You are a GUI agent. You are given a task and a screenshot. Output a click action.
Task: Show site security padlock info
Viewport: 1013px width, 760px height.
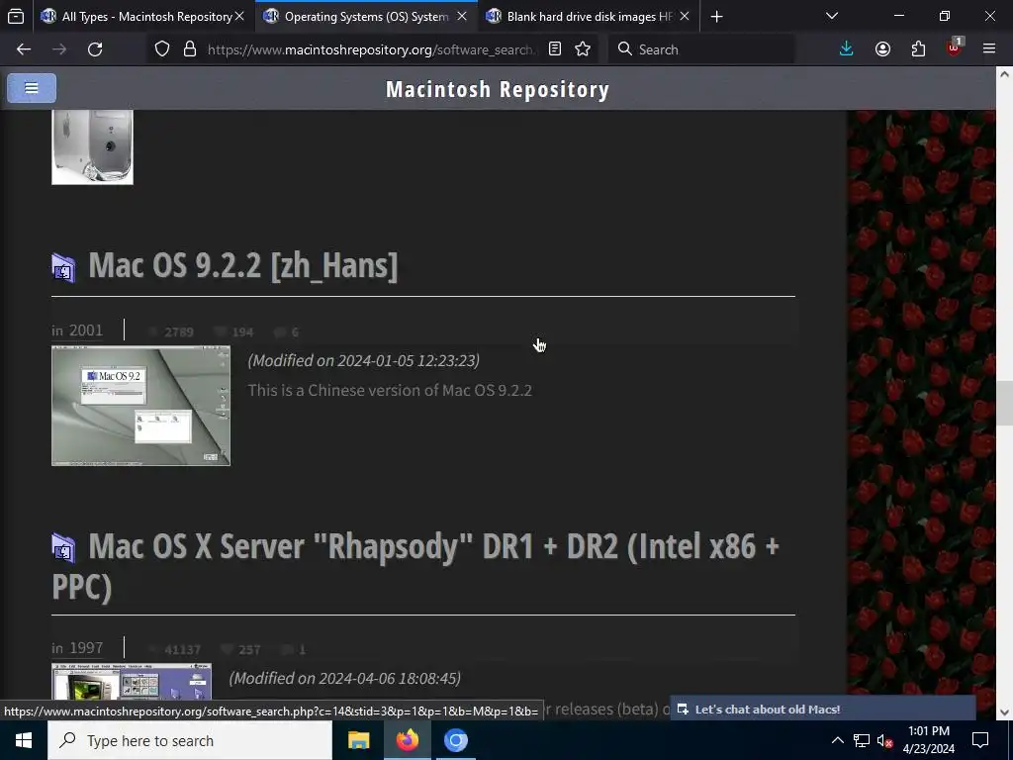click(x=189, y=49)
